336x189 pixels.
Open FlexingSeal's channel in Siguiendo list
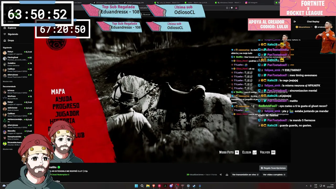(x=17, y=59)
